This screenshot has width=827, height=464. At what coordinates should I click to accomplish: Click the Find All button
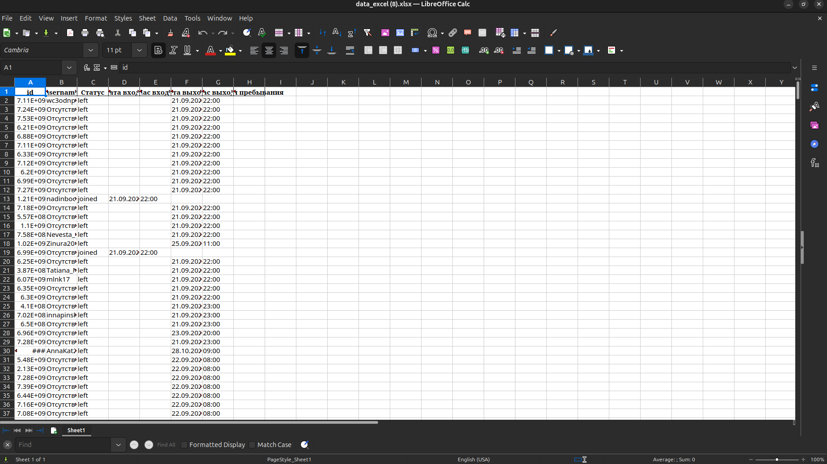[166, 445]
